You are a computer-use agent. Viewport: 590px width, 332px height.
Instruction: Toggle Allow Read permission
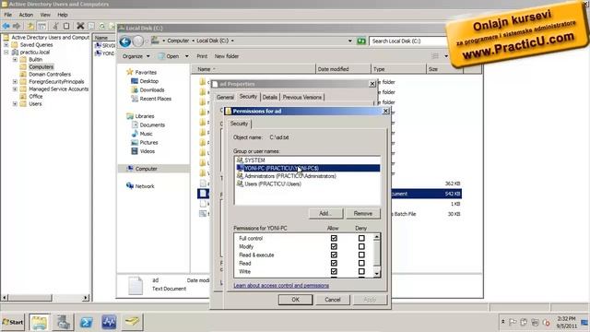(334, 263)
